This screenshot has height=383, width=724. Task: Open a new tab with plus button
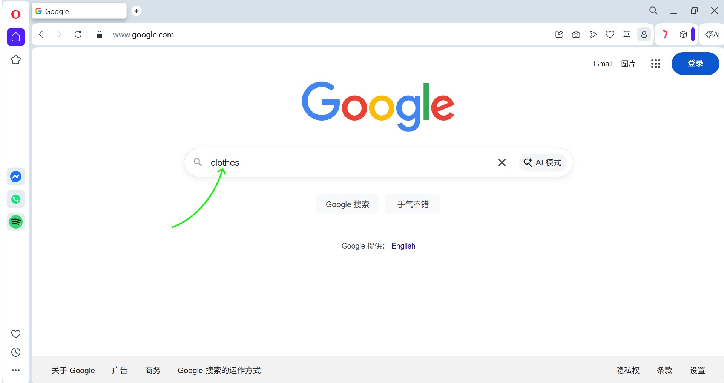coord(137,11)
